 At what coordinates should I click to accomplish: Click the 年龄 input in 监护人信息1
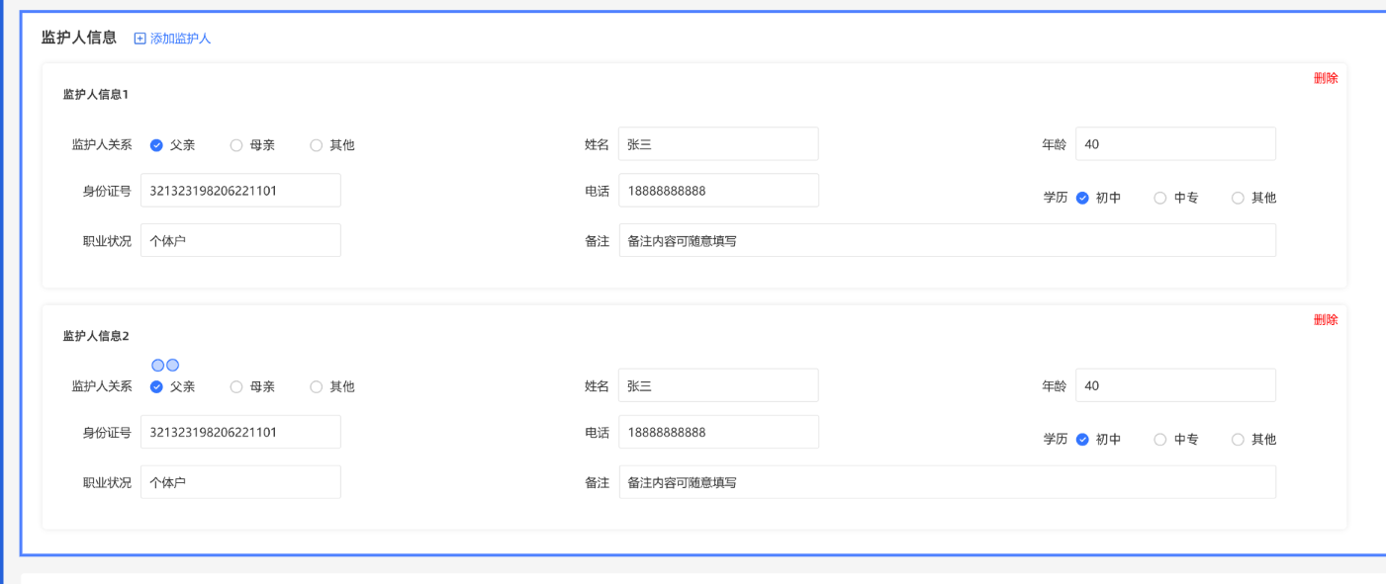tap(1175, 144)
